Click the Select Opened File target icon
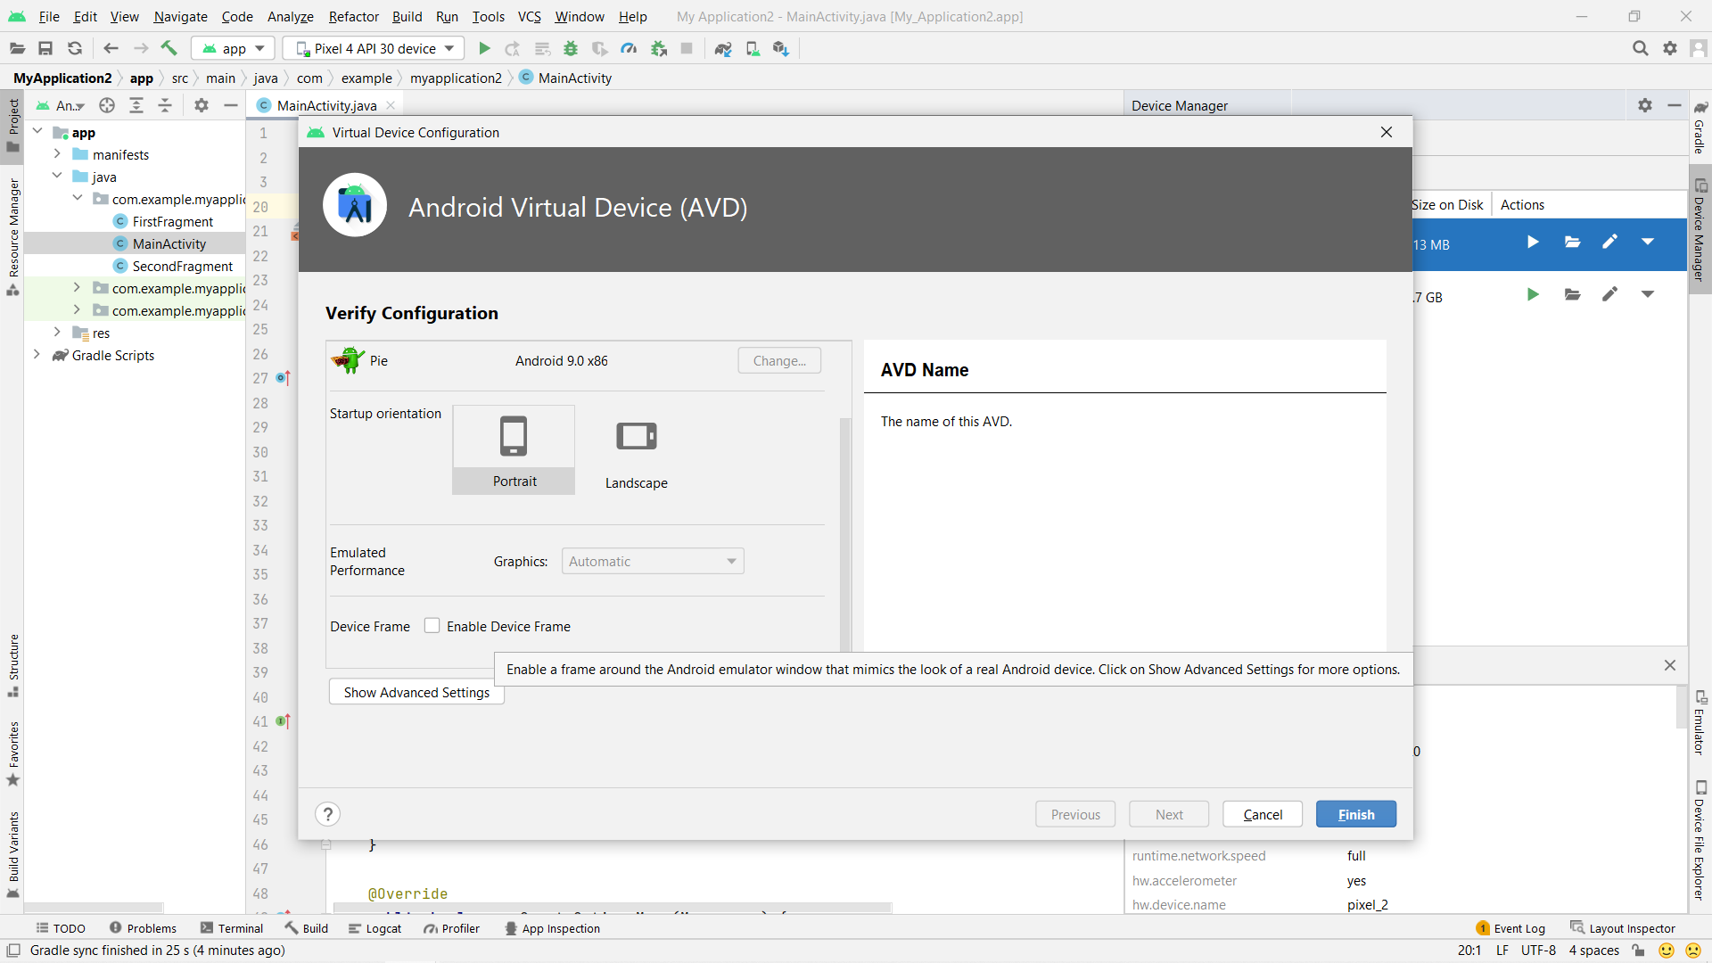The height and width of the screenshot is (963, 1712). pyautogui.click(x=107, y=105)
